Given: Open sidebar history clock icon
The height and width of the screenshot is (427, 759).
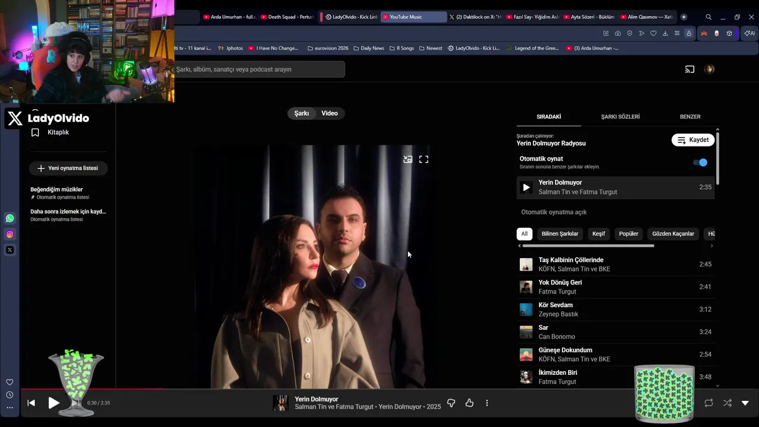Looking at the screenshot, I should pos(9,395).
